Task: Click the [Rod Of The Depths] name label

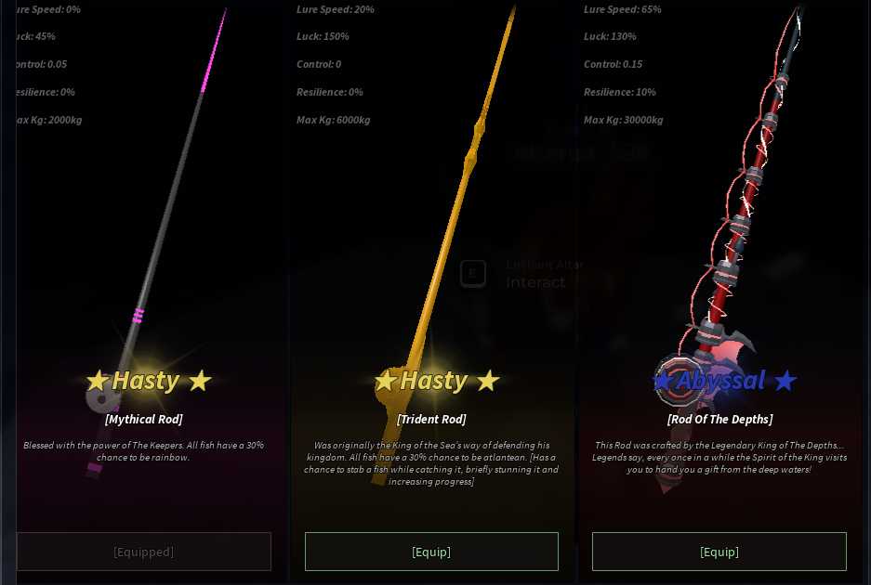Action: 719,419
